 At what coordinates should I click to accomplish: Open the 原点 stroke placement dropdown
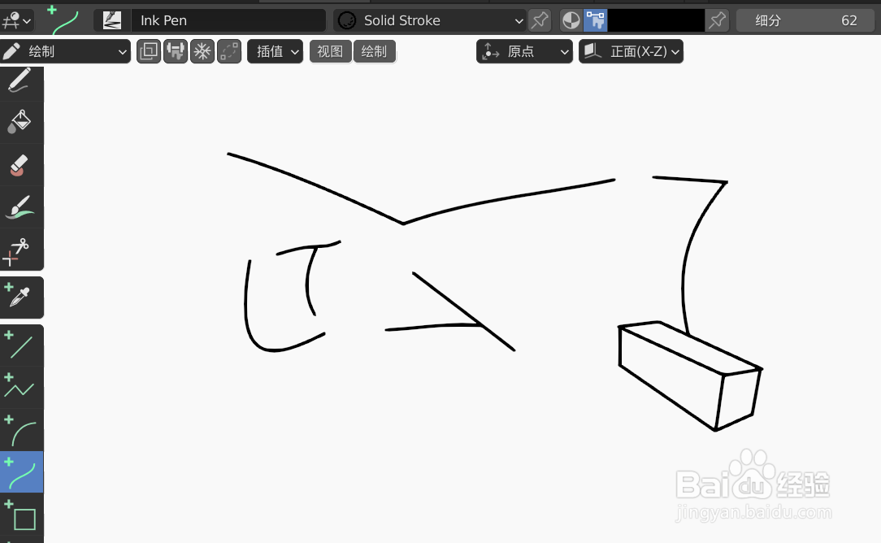click(524, 51)
